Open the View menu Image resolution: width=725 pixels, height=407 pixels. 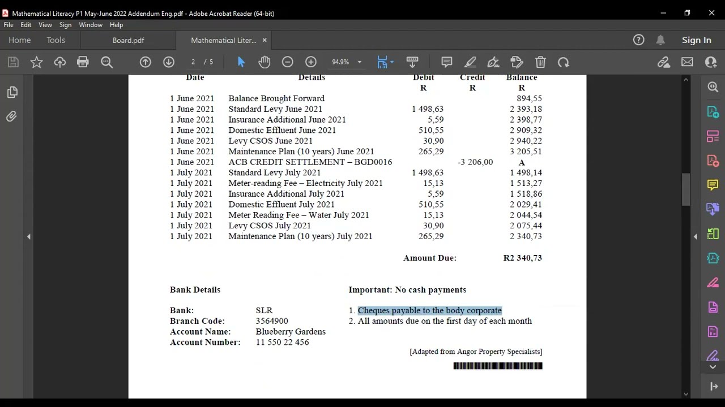(45, 25)
